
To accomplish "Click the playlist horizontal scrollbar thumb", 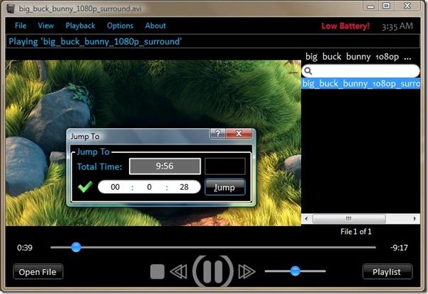I will point(349,219).
